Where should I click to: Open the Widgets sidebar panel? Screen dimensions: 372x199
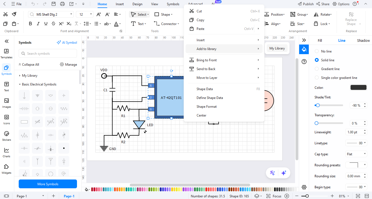click(7, 169)
